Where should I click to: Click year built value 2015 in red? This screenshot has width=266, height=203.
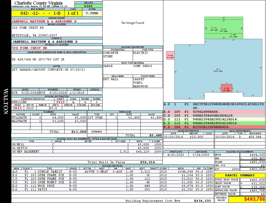coord(17,108)
